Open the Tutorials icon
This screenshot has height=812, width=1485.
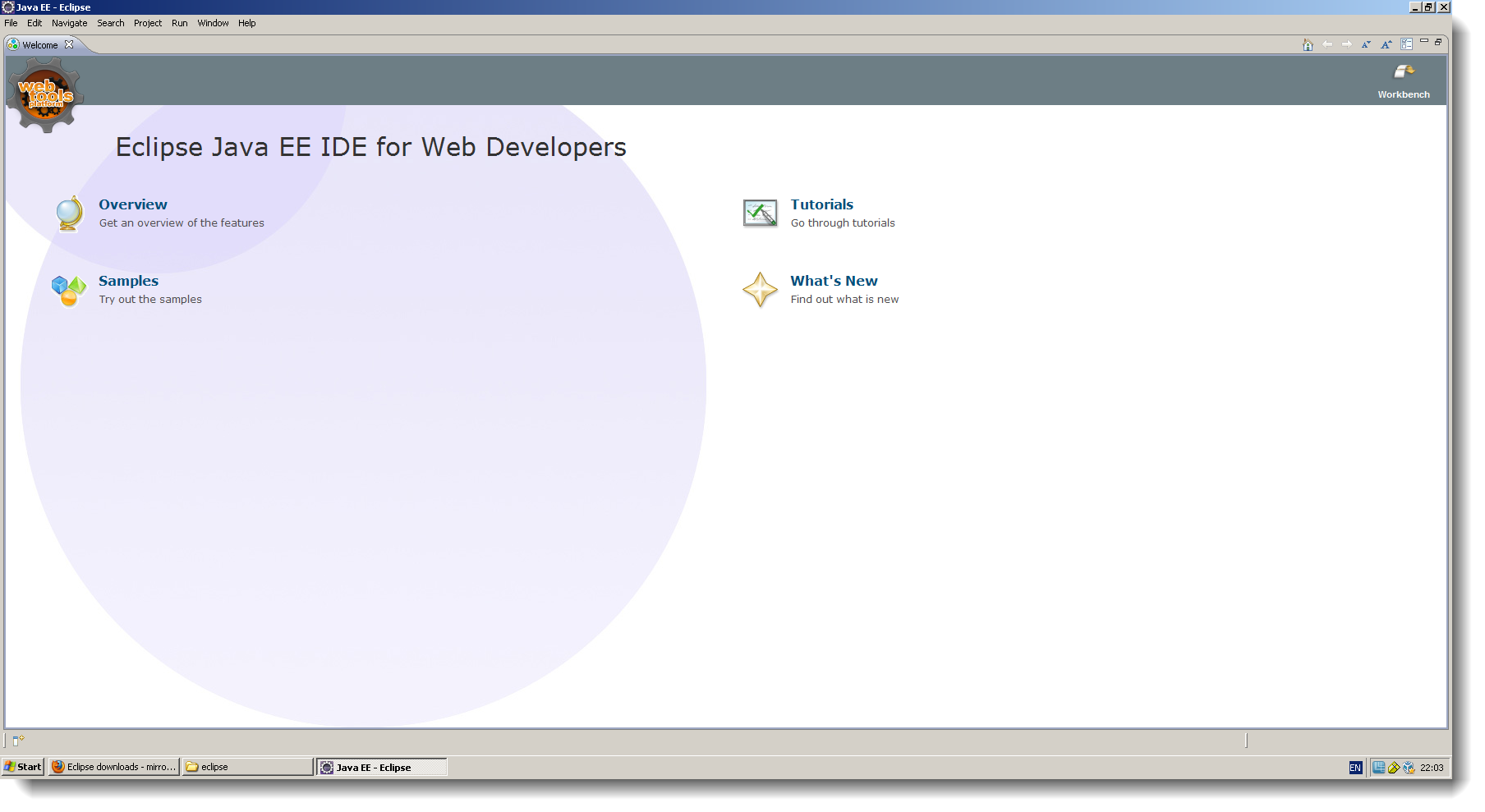point(759,213)
